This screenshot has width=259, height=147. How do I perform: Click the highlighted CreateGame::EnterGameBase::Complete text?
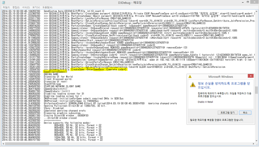coord(99,69)
